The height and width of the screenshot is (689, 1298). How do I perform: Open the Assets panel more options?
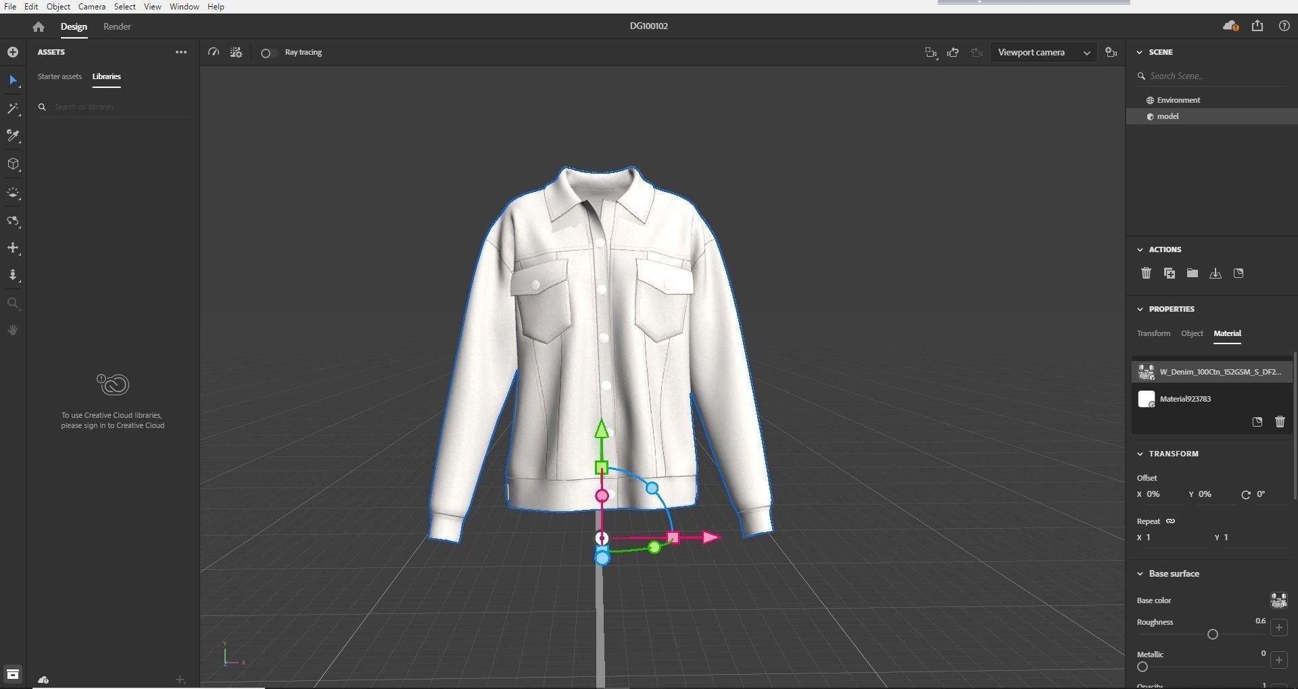click(x=181, y=52)
